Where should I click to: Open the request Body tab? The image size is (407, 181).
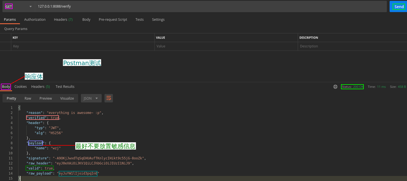point(86,20)
